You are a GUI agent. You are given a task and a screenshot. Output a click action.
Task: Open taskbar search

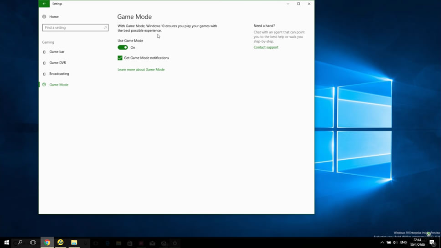(x=20, y=243)
